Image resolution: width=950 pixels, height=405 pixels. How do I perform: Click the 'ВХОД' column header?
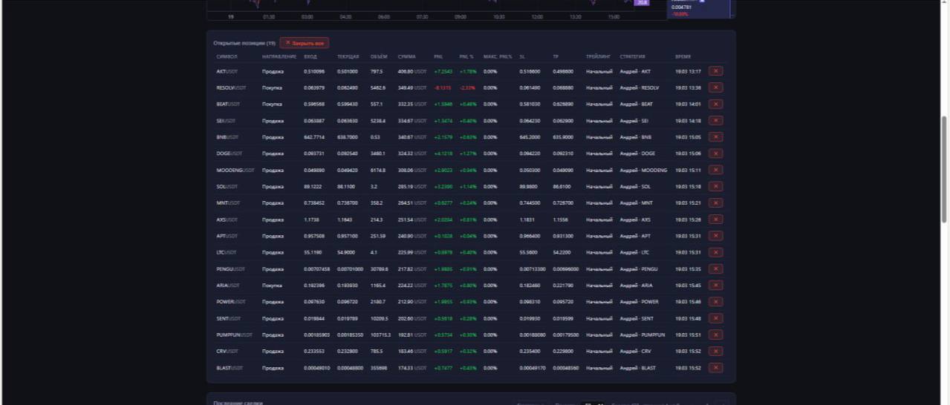click(x=310, y=56)
